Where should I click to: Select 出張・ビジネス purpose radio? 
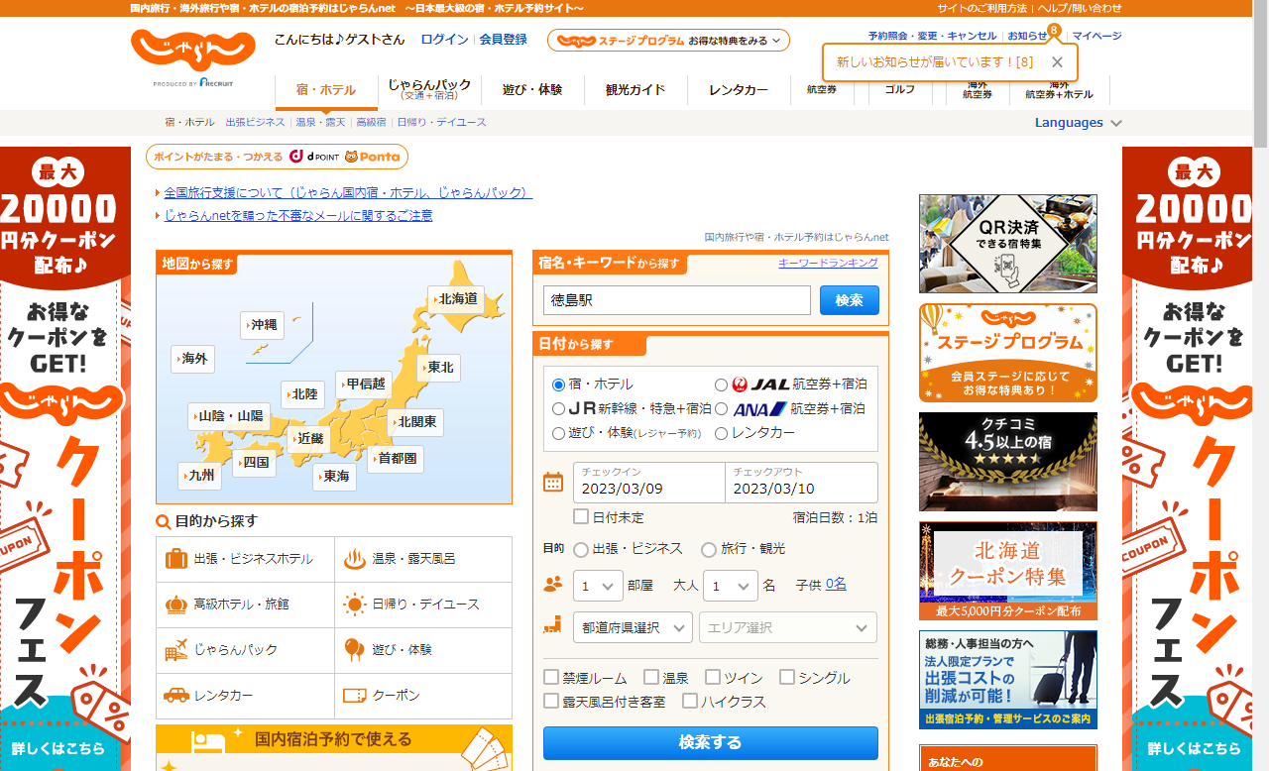(581, 550)
